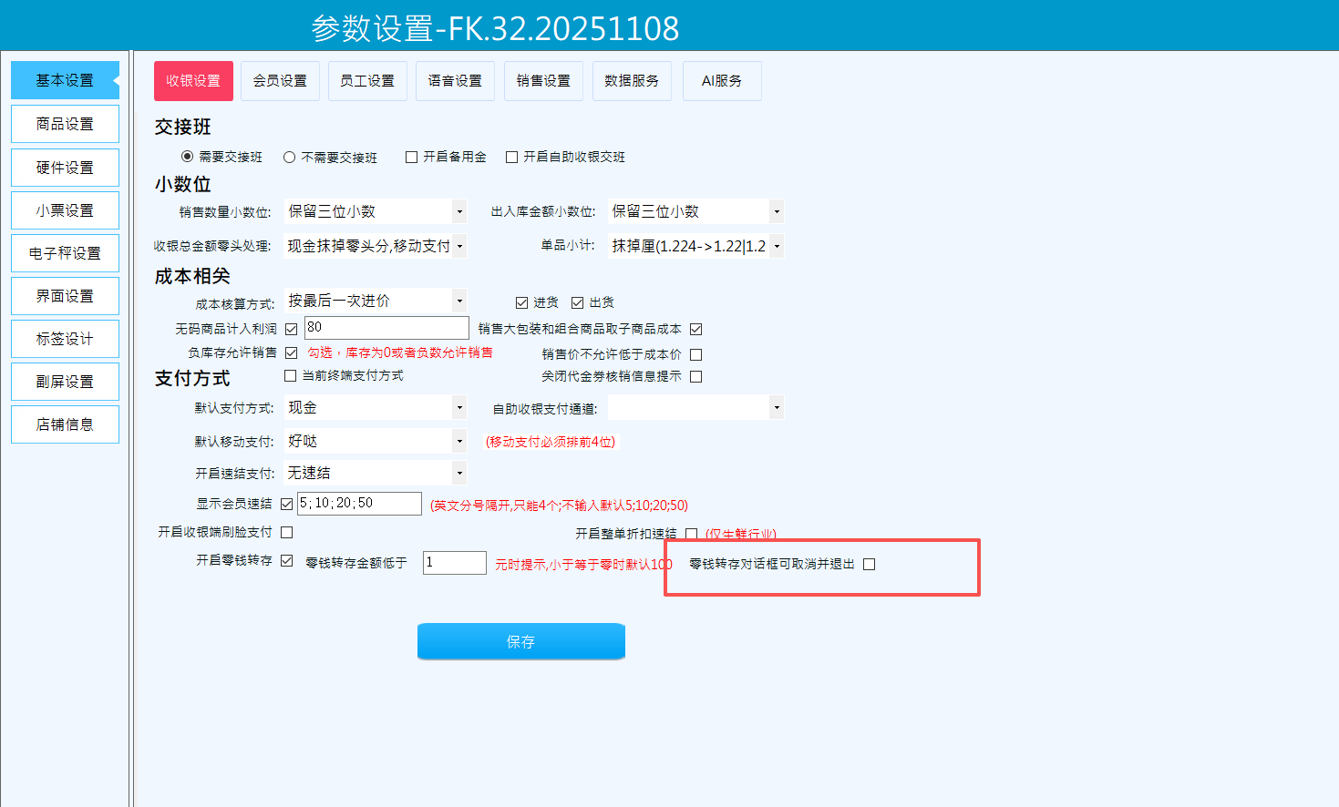1339x807 pixels.
Task: Enable the 开启备用金 checkbox
Action: 412,158
